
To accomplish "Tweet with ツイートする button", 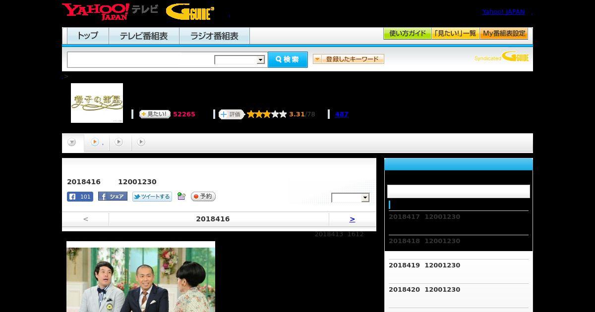I will coord(152,197).
